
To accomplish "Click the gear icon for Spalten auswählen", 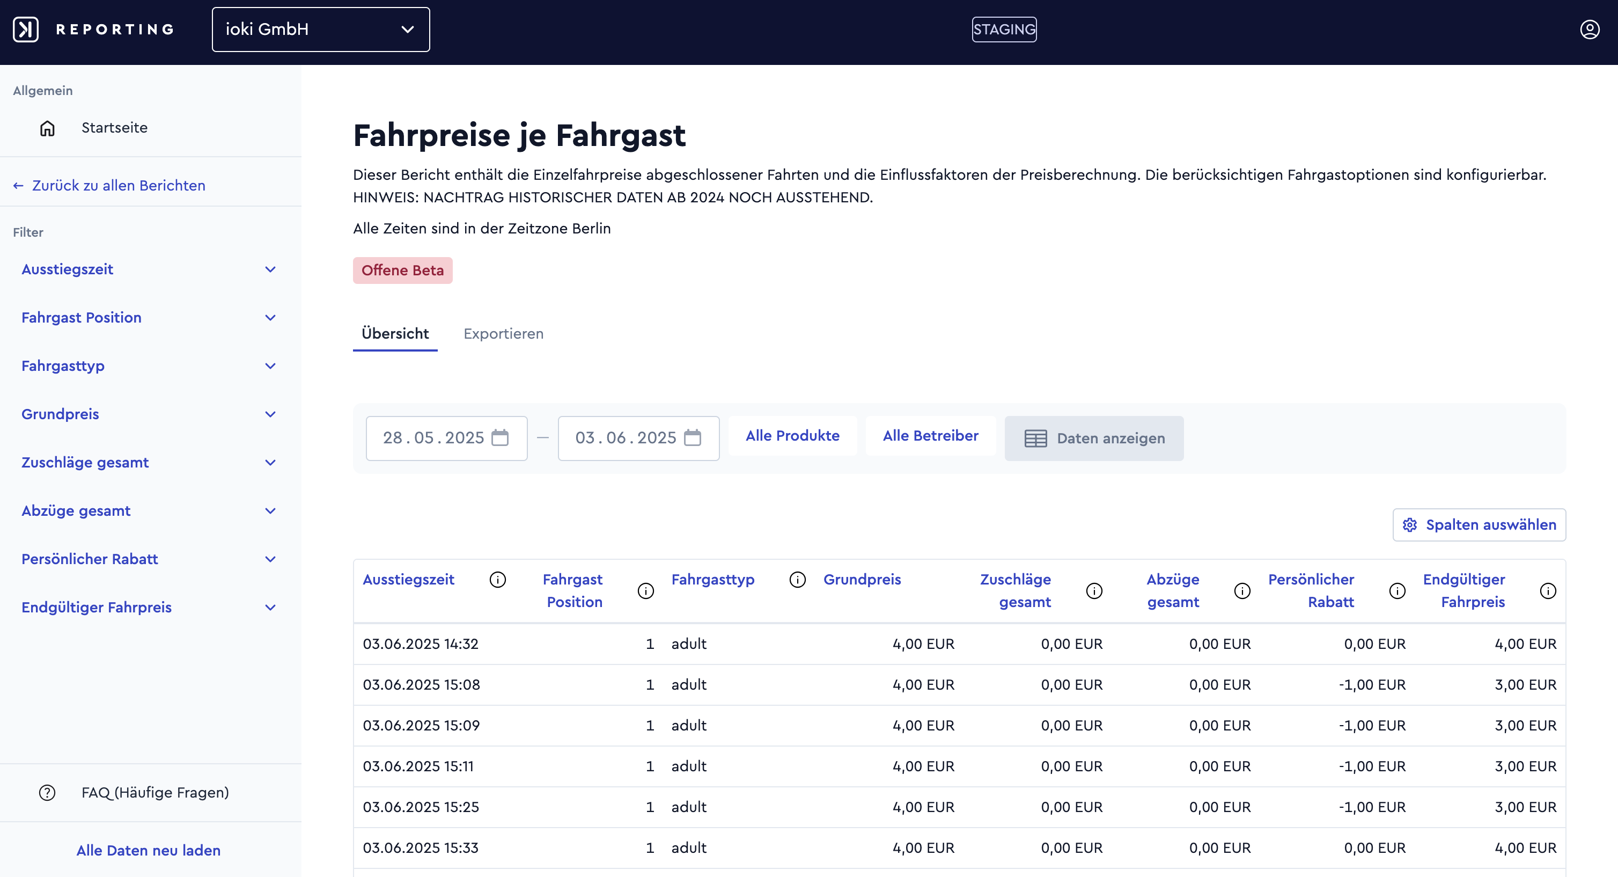I will (x=1410, y=525).
